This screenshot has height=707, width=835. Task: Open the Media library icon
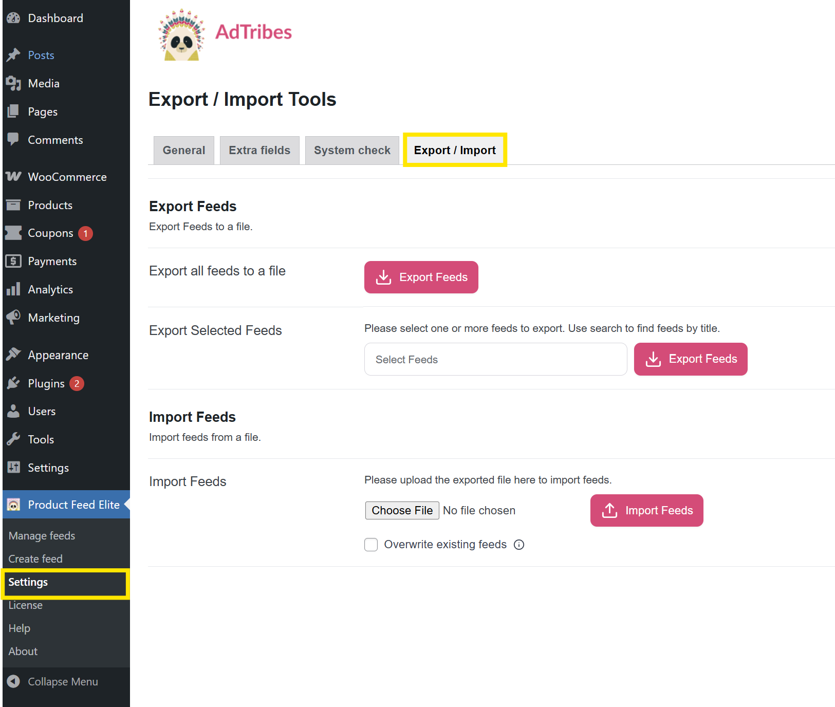[x=13, y=83]
